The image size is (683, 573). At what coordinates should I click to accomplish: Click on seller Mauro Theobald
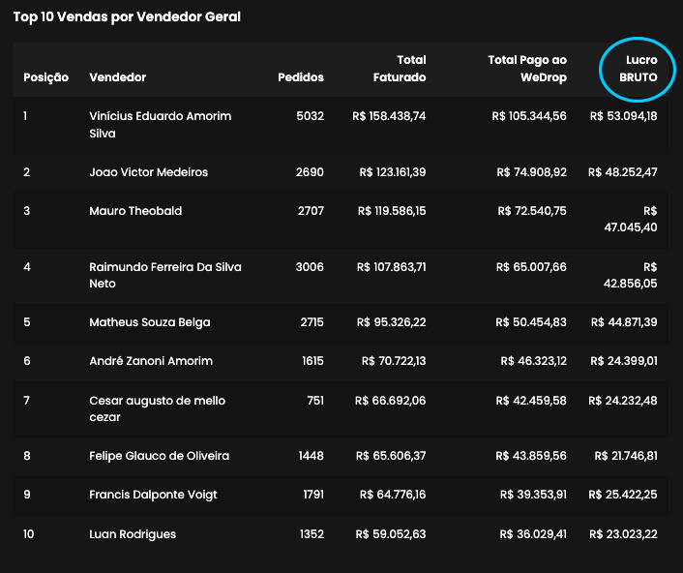pyautogui.click(x=134, y=211)
